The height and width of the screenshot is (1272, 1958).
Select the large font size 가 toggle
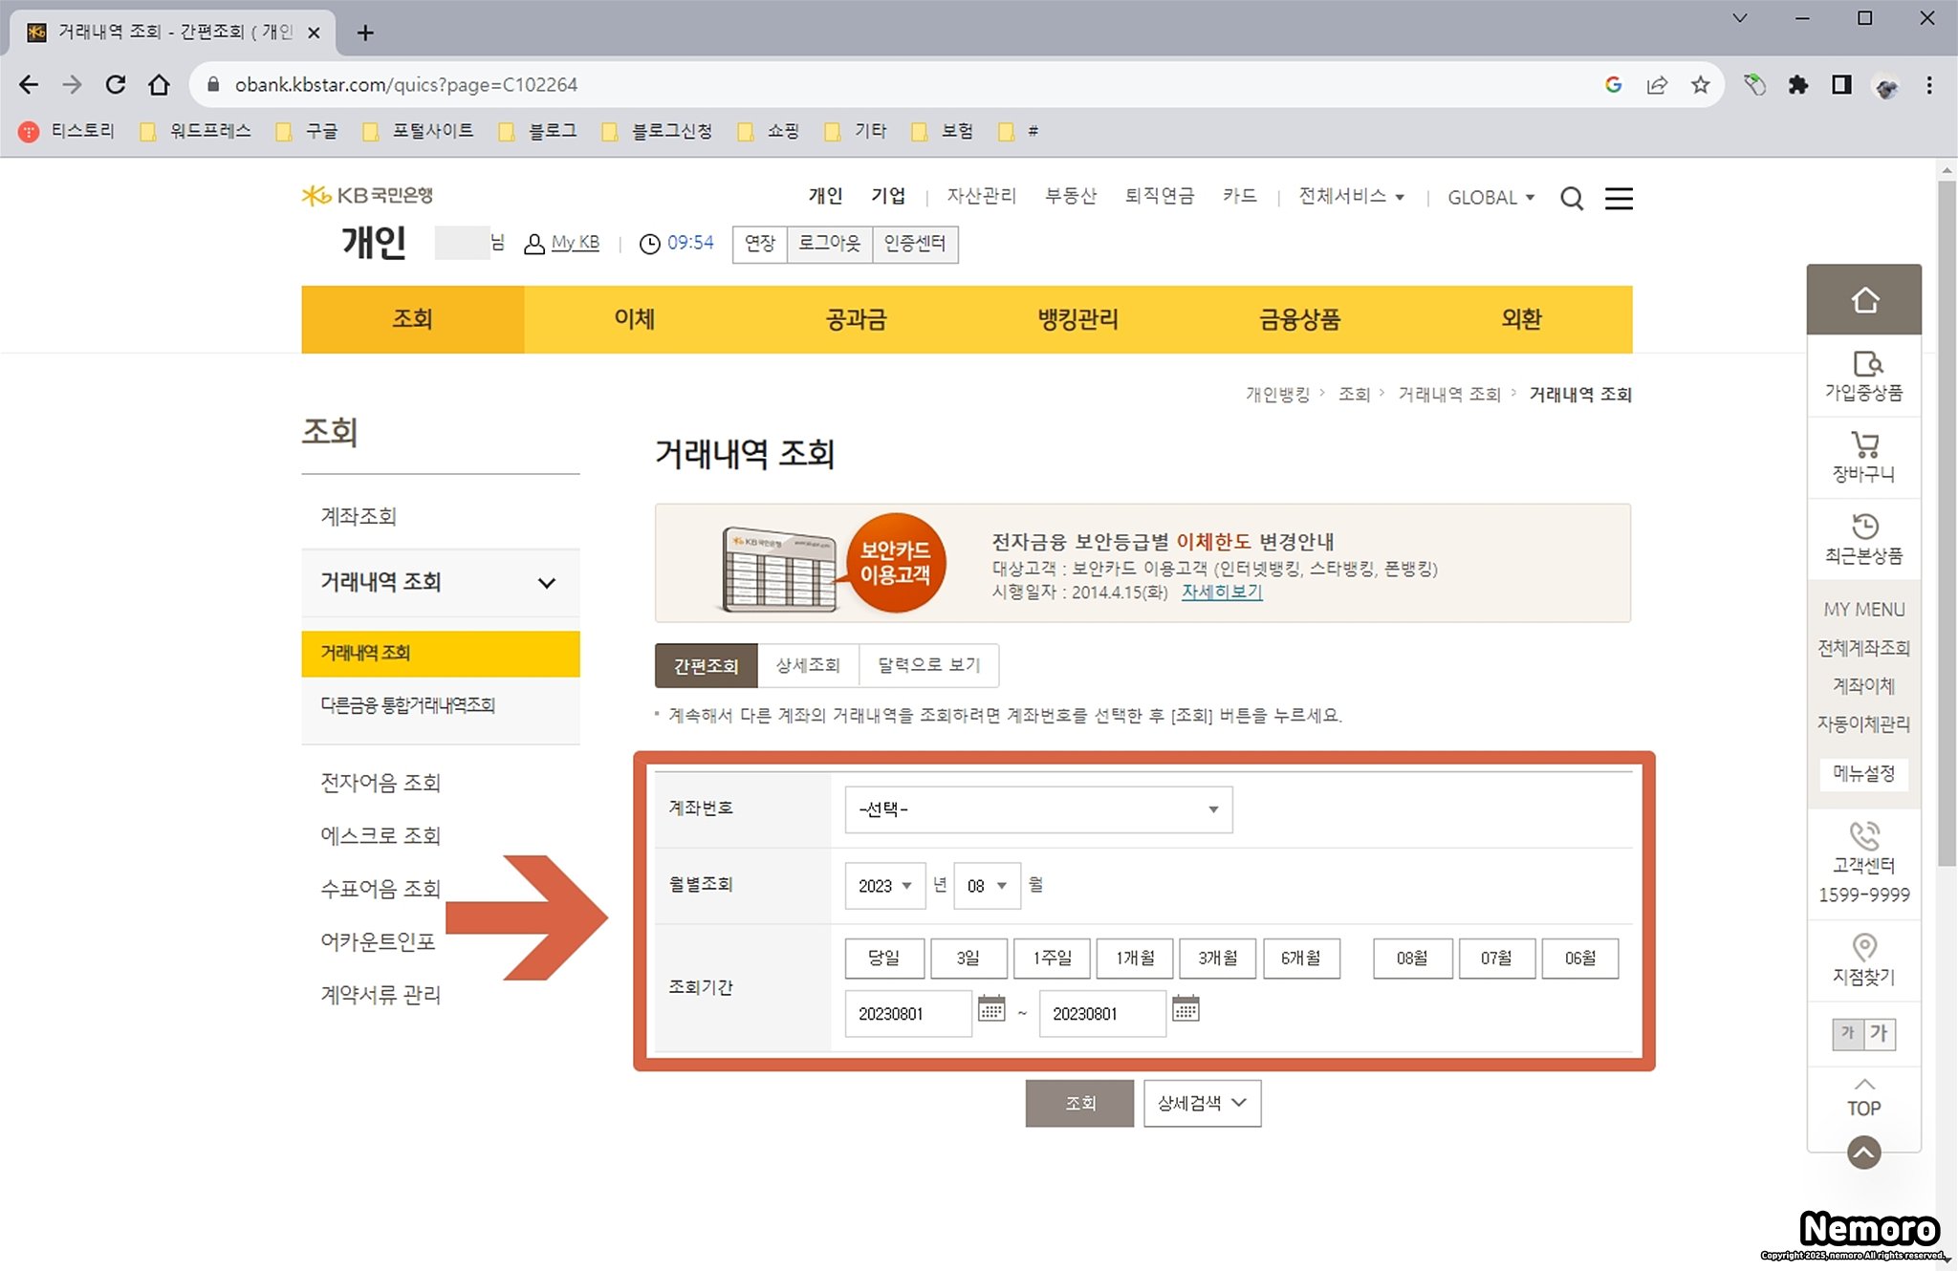coord(1880,1033)
